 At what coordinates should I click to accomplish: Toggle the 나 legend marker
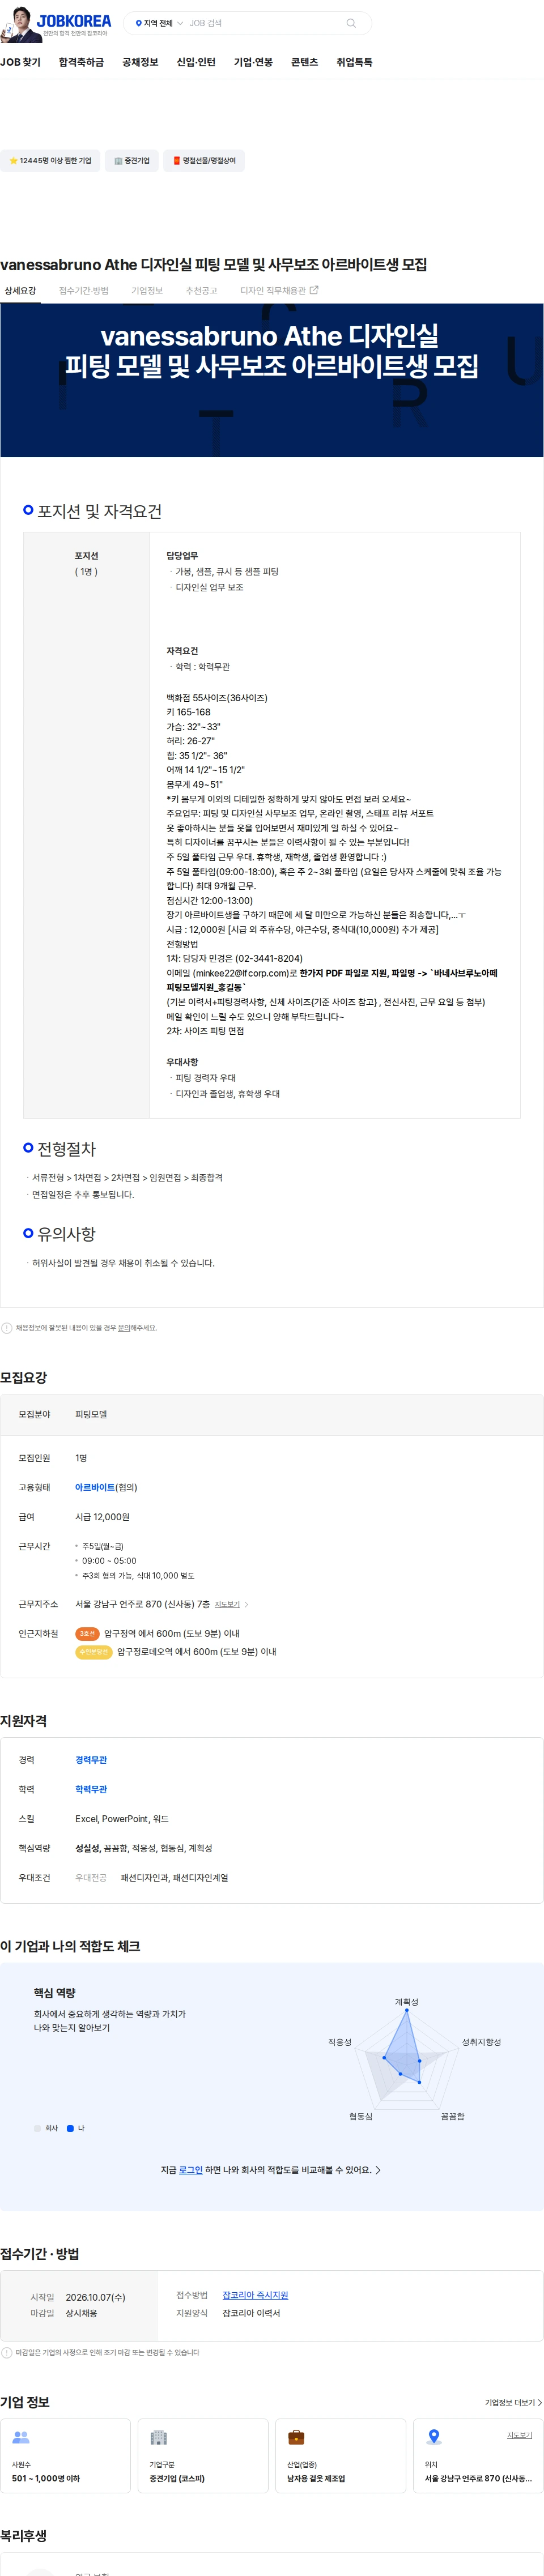coord(70,2128)
